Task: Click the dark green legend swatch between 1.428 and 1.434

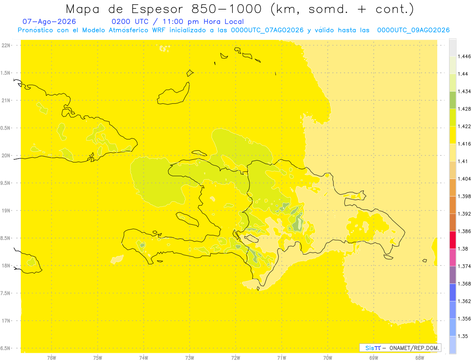Action: (453, 100)
